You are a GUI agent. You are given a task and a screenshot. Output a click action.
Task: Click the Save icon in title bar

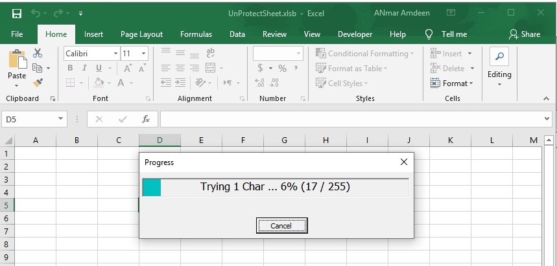[x=17, y=13]
